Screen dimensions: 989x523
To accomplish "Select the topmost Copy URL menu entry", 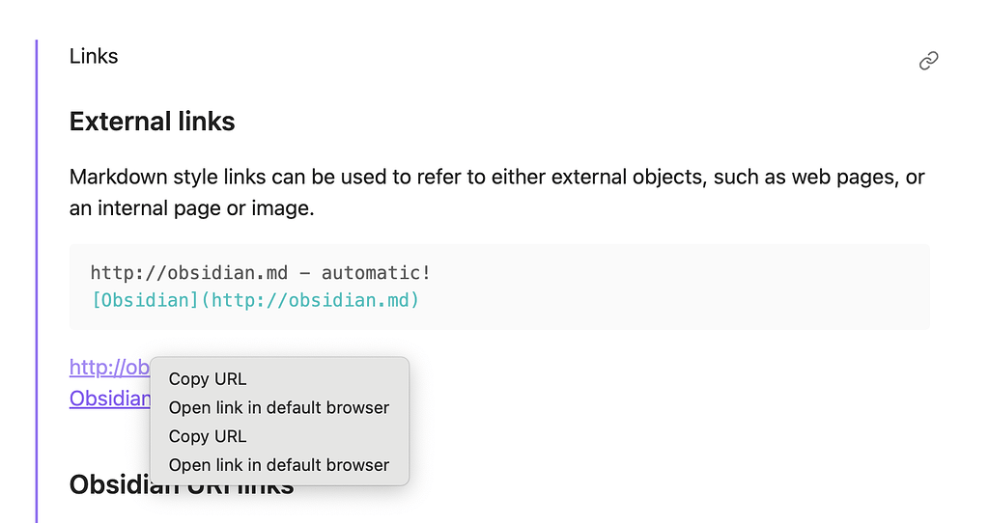I will pos(208,378).
